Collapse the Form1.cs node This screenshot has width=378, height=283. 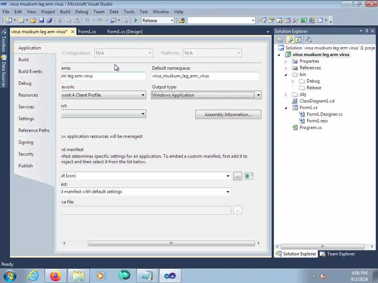(286, 108)
